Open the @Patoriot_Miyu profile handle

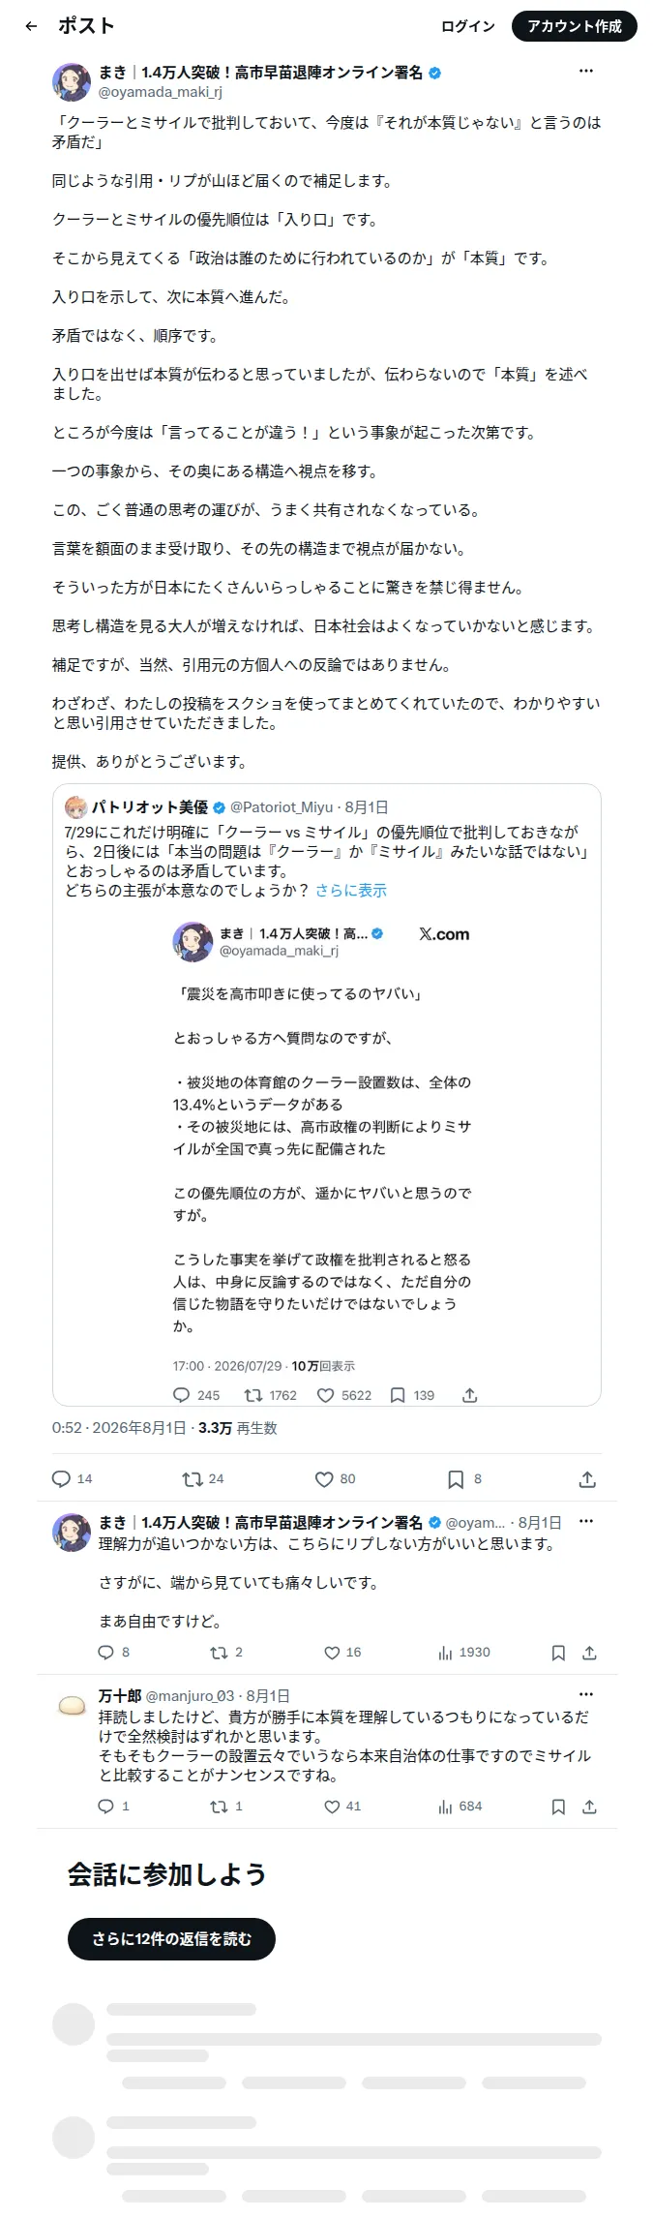(282, 806)
